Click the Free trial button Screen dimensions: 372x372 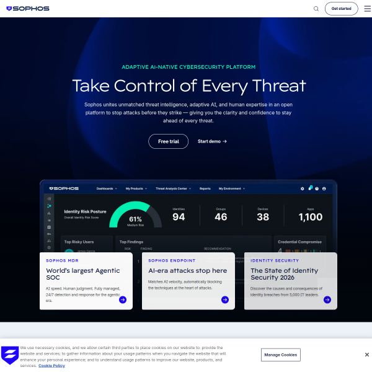[x=168, y=141]
